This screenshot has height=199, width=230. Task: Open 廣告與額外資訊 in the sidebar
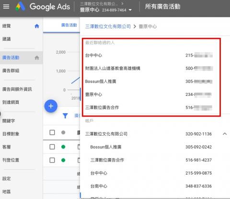click(x=17, y=89)
